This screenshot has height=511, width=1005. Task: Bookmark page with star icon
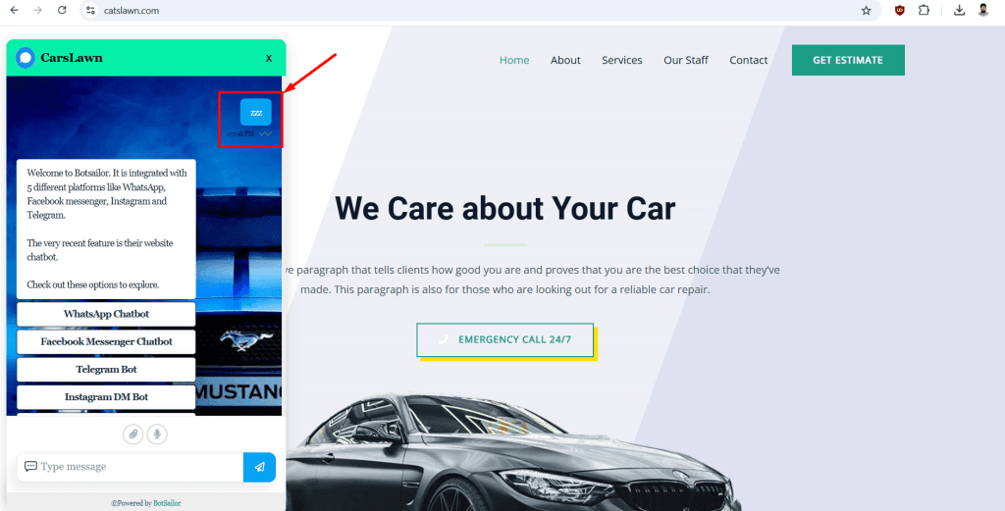click(x=866, y=10)
